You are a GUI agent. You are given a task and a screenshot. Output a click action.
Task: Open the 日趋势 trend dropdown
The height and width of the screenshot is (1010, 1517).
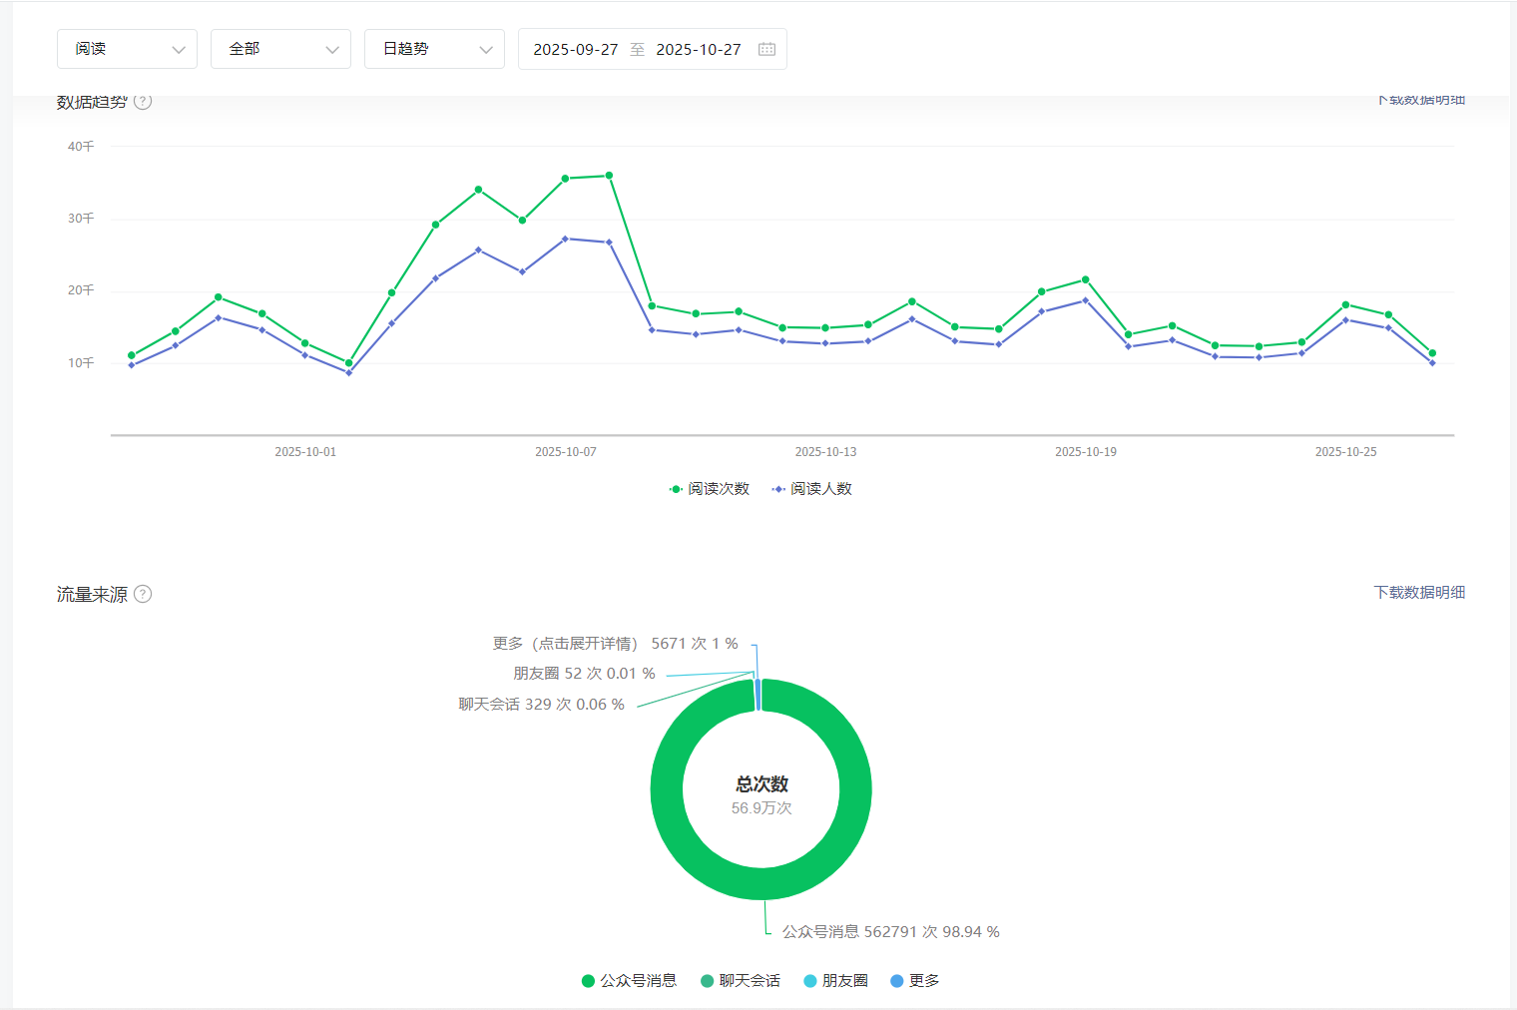pos(434,49)
